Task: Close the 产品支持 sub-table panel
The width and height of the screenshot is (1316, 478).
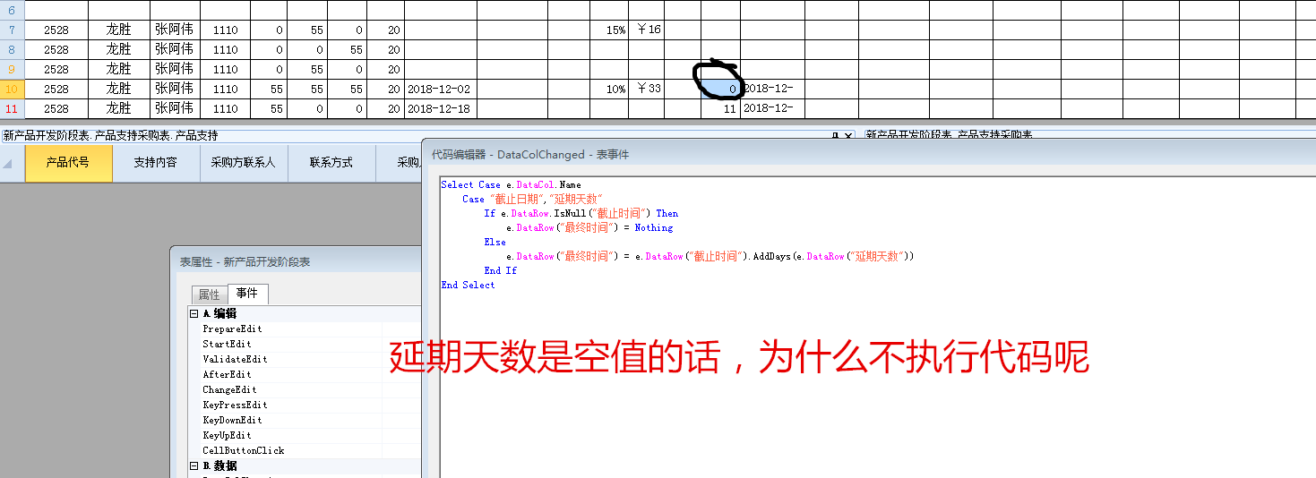Action: click(848, 135)
